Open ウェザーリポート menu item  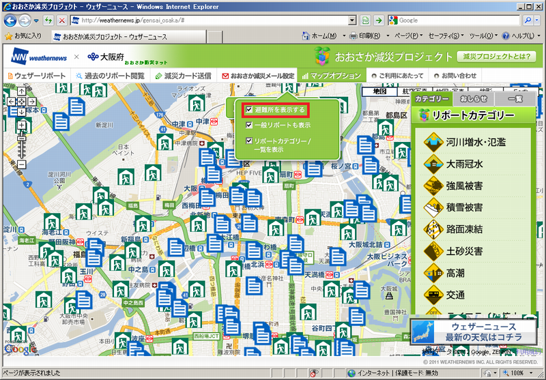[37, 76]
